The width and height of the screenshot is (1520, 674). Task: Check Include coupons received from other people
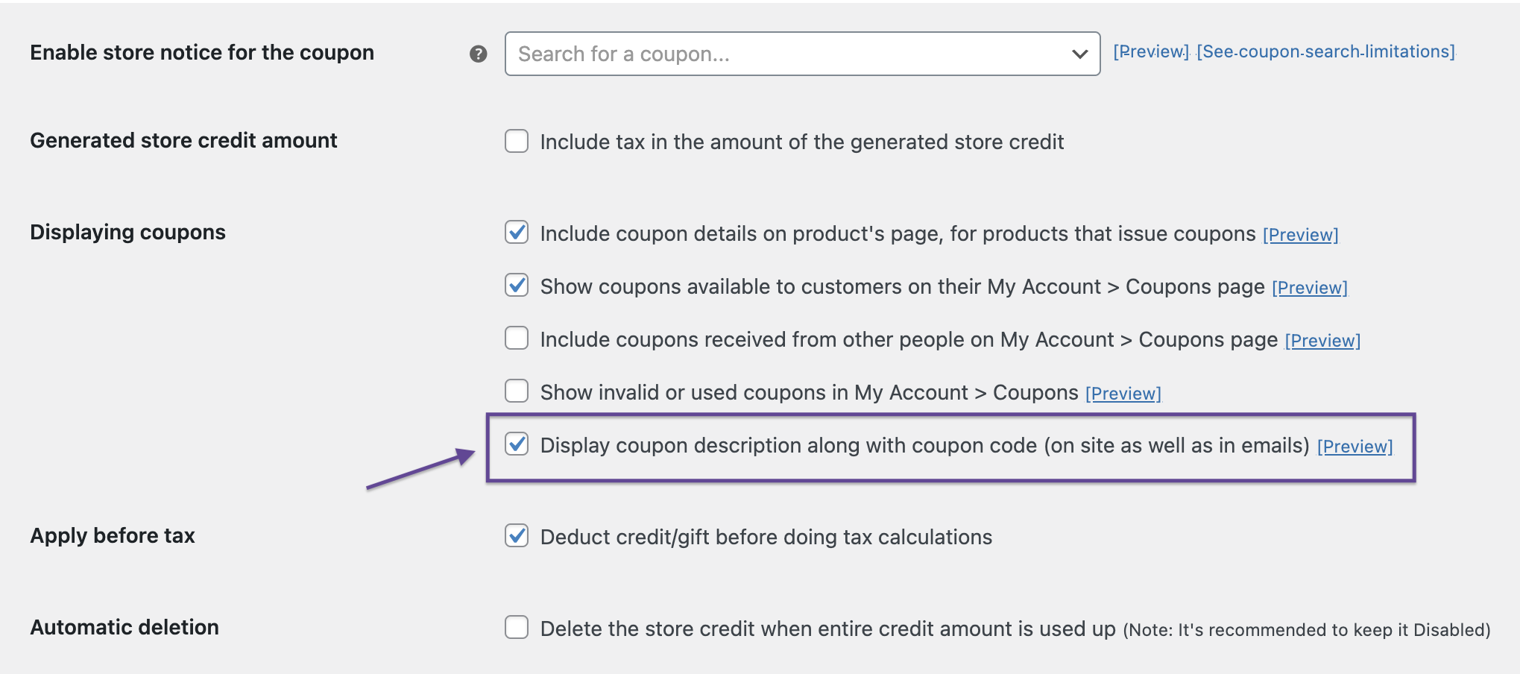[x=517, y=338]
